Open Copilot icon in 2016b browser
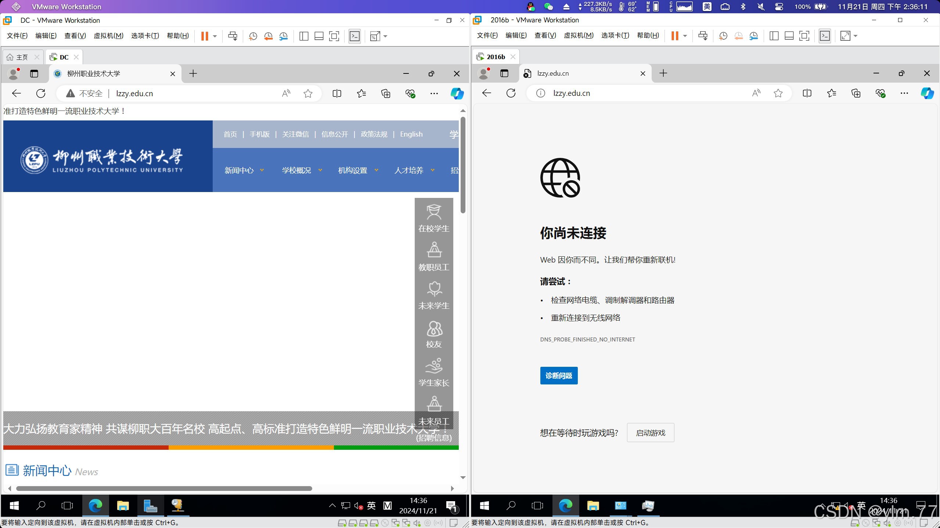 coord(927,93)
